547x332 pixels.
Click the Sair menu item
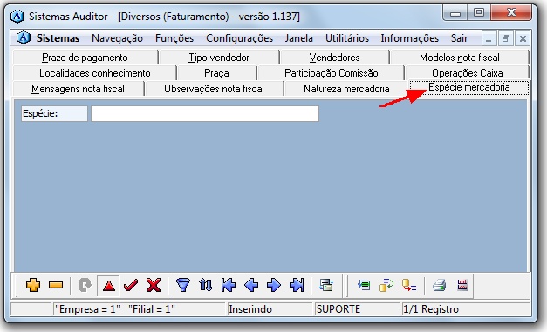tap(459, 38)
